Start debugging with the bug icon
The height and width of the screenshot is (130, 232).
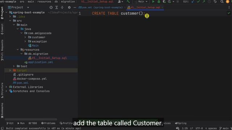coord(159,1)
